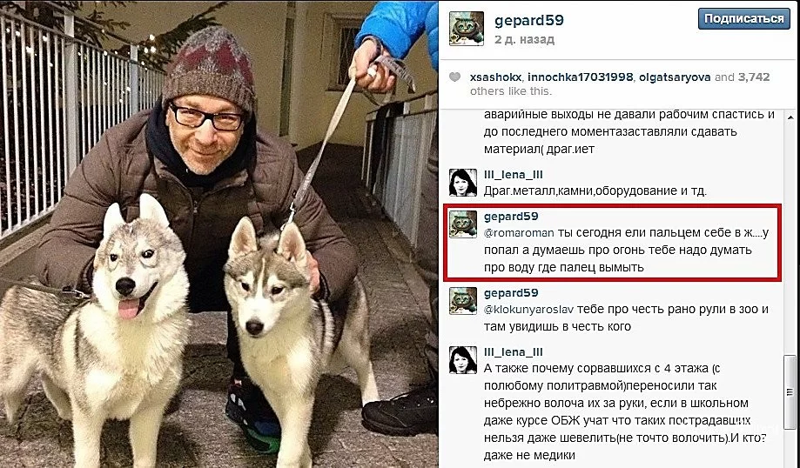Viewport: 800px width, 468px height.
Task: Open olgatsaryova liker profile
Action: click(675, 77)
